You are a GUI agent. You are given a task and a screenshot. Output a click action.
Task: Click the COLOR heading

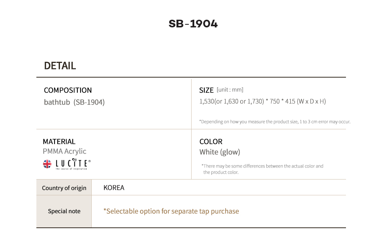pyautogui.click(x=211, y=142)
